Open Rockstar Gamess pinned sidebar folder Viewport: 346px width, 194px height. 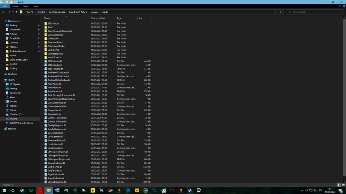pos(17,51)
